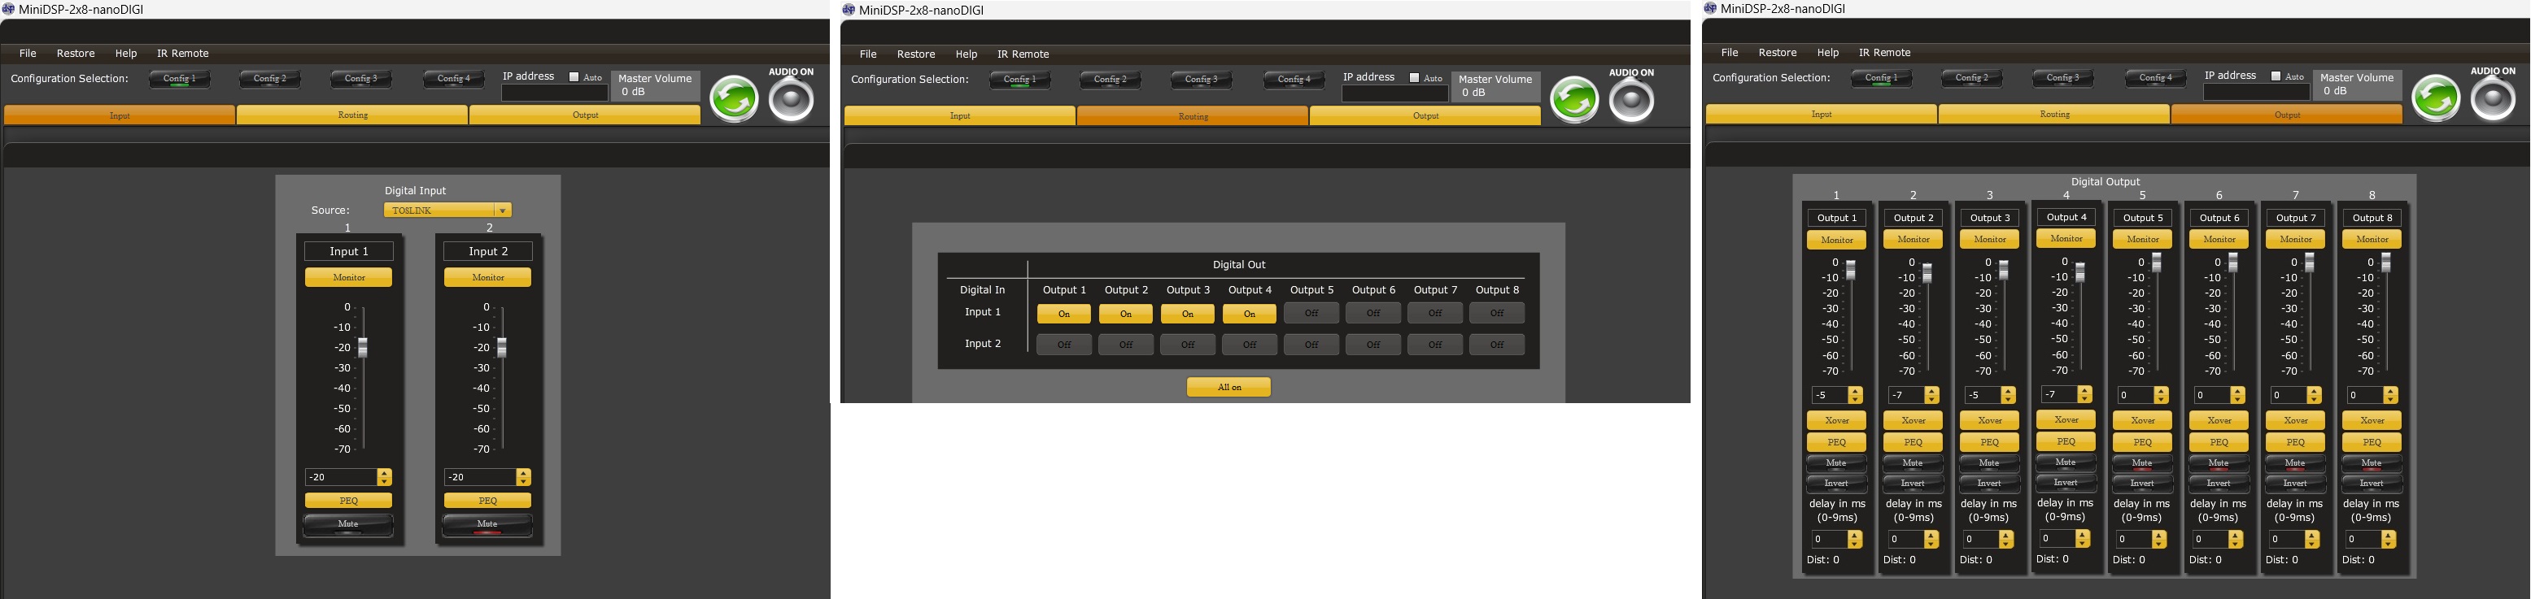Click the Output 1 gain stepper arrows
Screen dimensions: 2531x599
click(x=1855, y=395)
